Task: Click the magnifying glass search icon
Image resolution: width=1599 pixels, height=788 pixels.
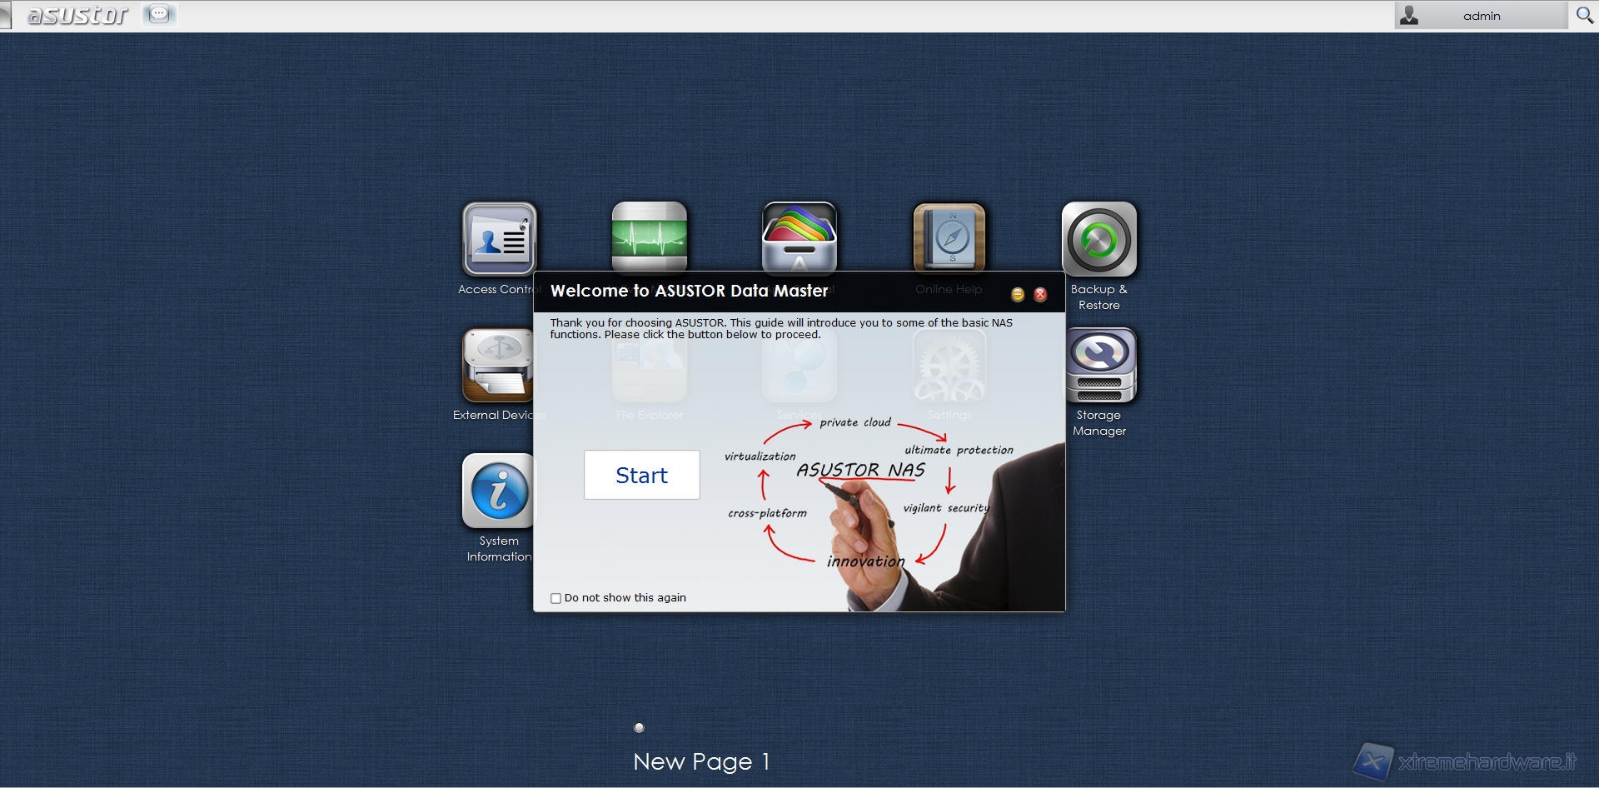Action: (x=1584, y=15)
